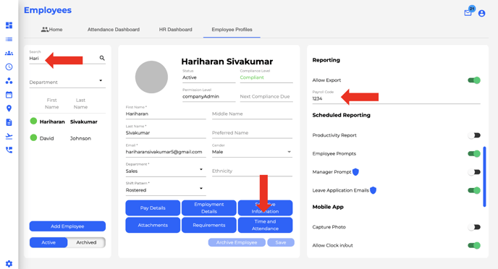The width and height of the screenshot is (498, 269).
Task: Open the phone contacts sidebar icon
Action: [x=9, y=150]
